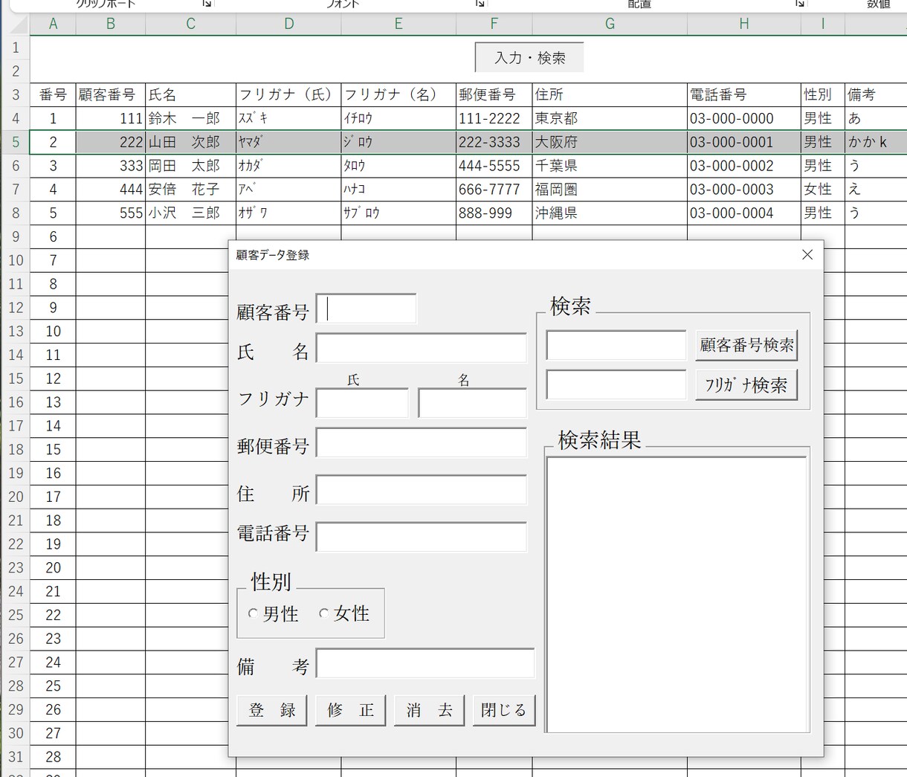The image size is (907, 777).
Task: Click the cell containing 岡田 太郎
Action: coord(191,166)
